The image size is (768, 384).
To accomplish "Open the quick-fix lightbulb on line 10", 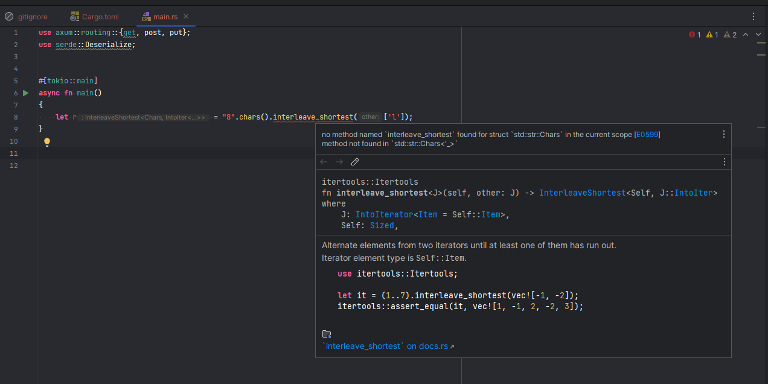I will pyautogui.click(x=46, y=141).
